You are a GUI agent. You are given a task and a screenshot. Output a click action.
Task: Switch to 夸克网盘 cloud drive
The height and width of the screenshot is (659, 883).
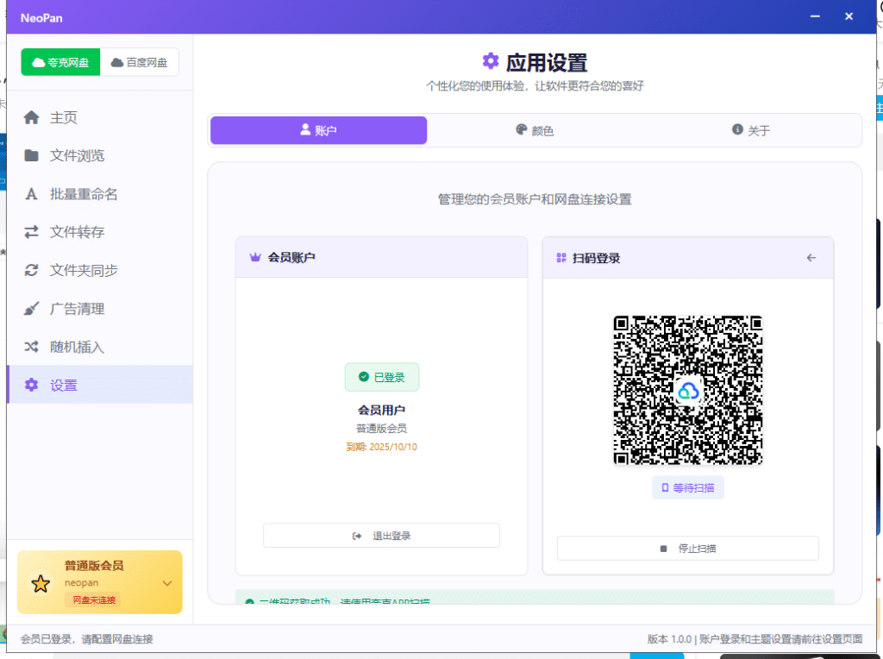click(x=60, y=62)
